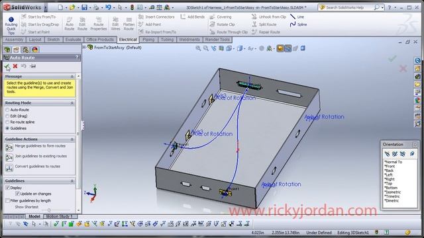
Task: Select the Edit Route ribbon icon
Action: [82, 24]
